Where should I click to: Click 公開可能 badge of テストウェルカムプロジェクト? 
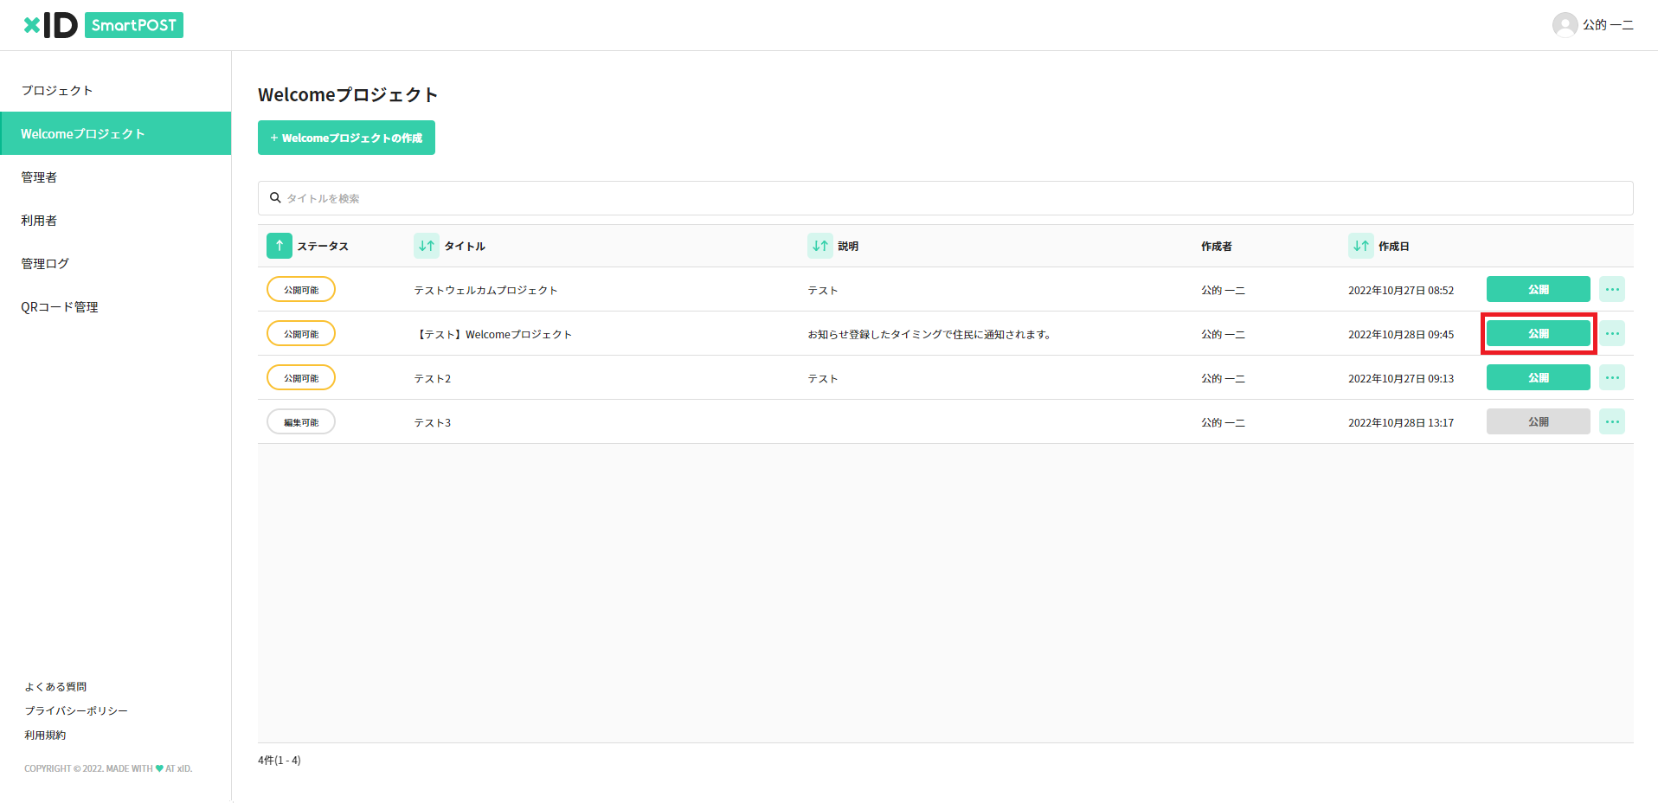[301, 289]
